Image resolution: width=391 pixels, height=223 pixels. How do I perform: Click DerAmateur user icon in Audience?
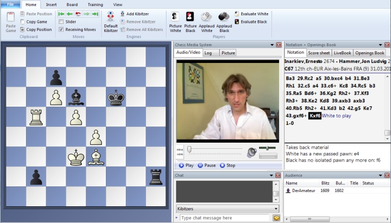pos(288,190)
